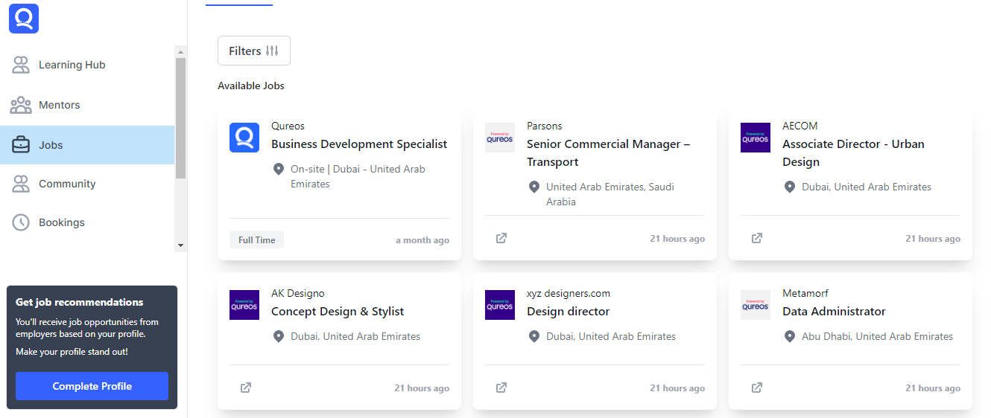
Task: Go to Mentors in the sidebar
Action: point(59,105)
